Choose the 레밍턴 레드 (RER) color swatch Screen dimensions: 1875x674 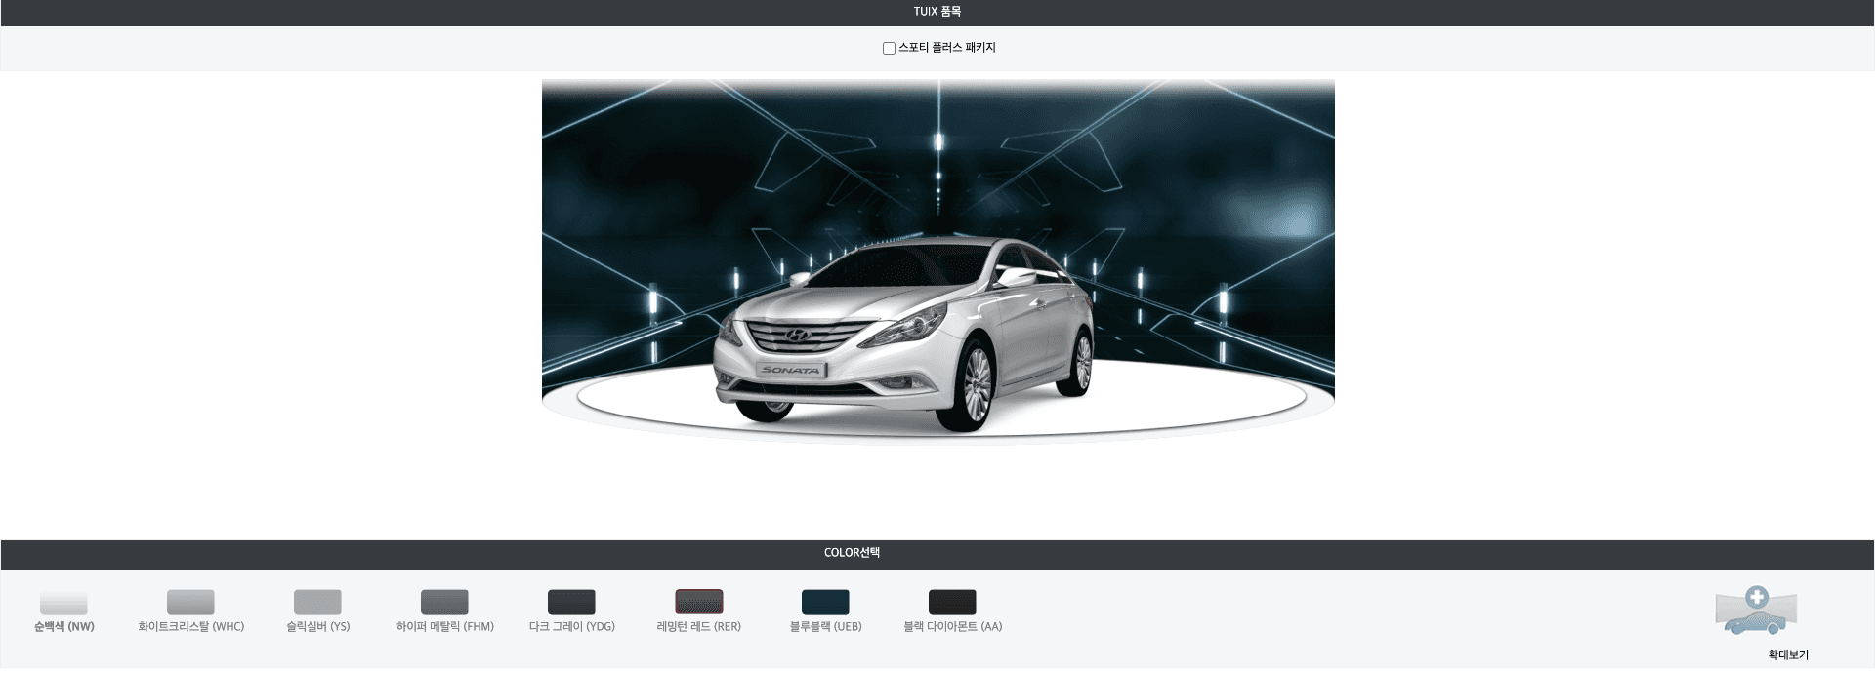pos(698,602)
